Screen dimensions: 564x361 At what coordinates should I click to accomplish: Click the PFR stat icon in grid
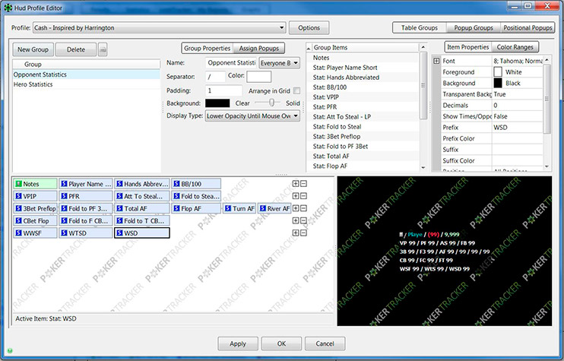click(x=64, y=196)
